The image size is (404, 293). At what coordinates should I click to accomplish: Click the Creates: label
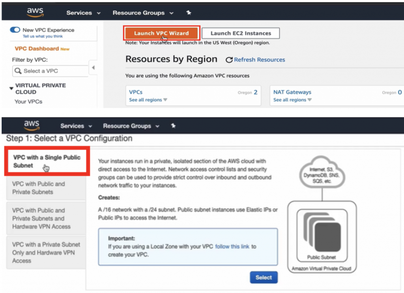pyautogui.click(x=109, y=197)
